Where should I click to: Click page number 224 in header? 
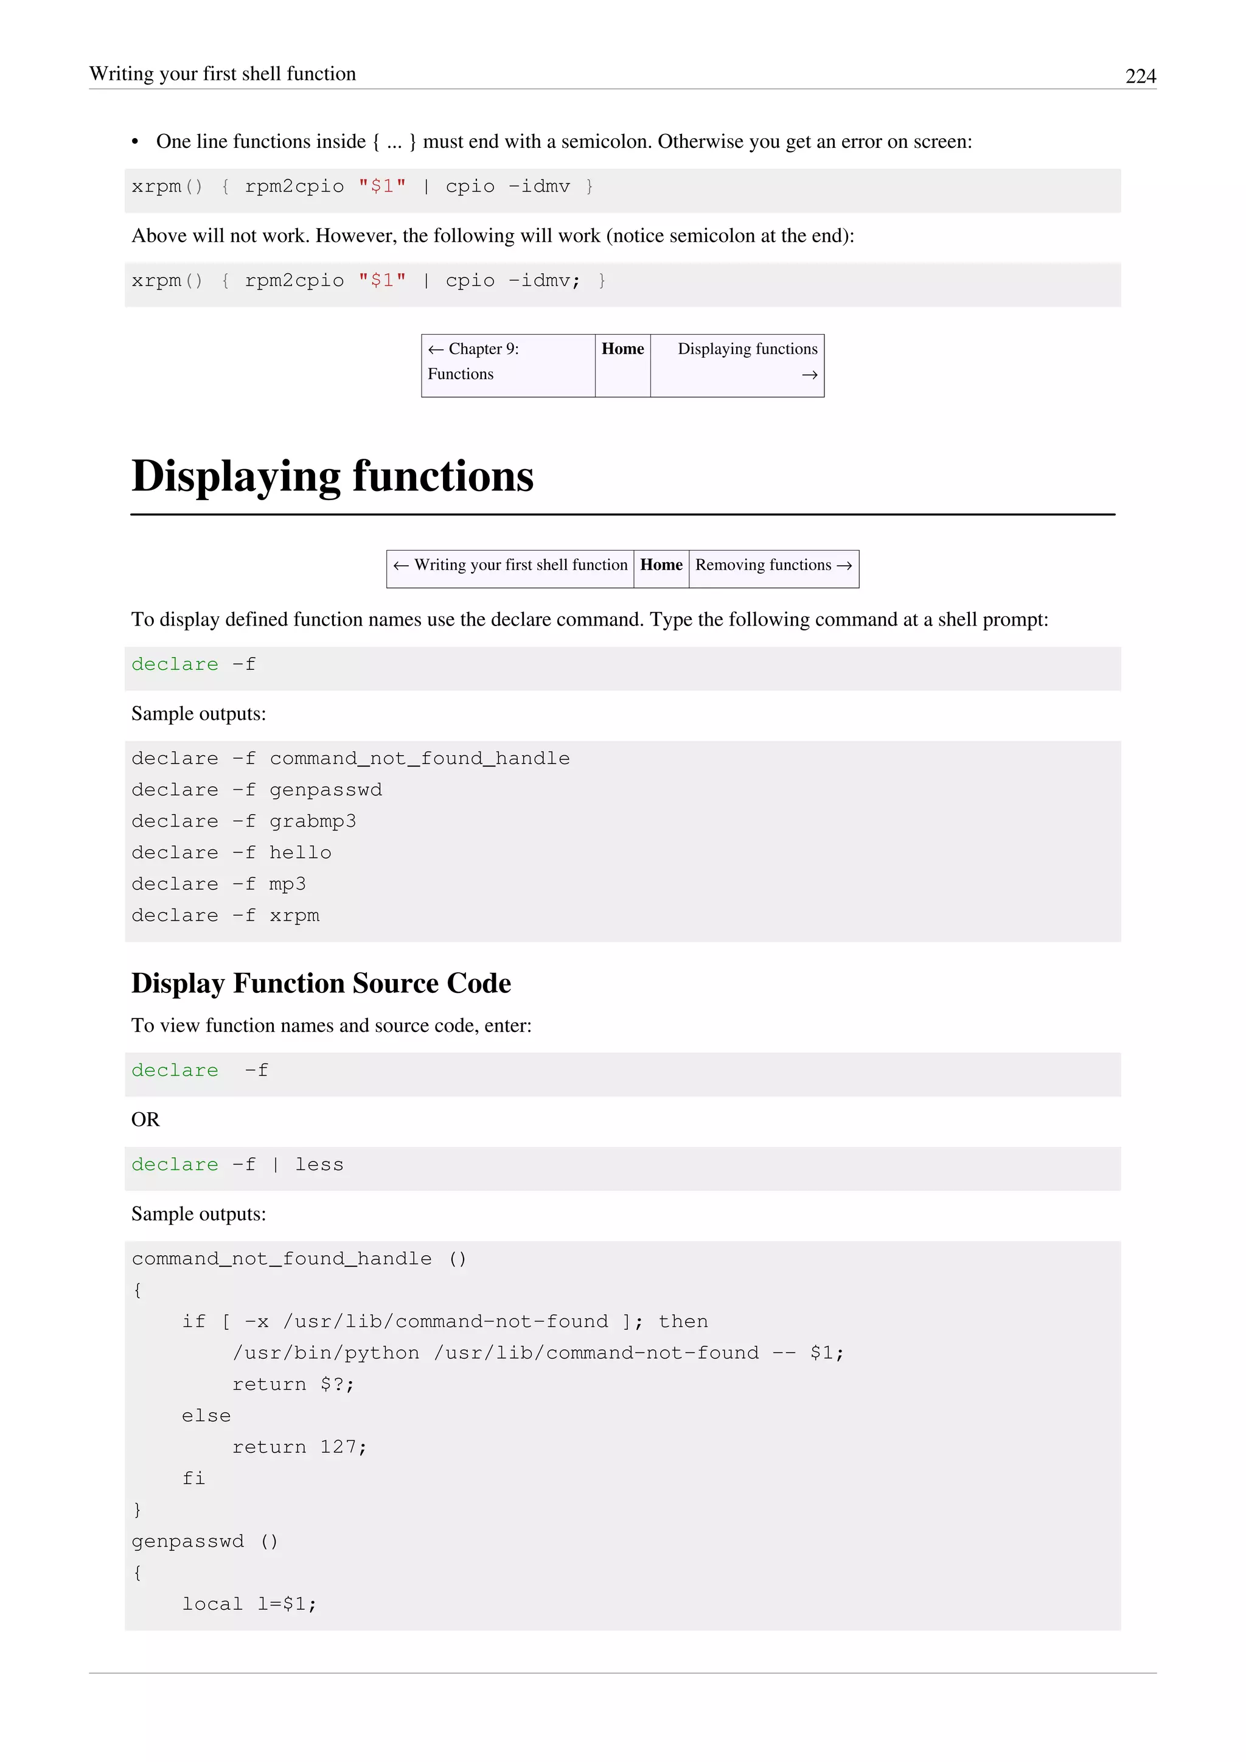pyautogui.click(x=1140, y=76)
